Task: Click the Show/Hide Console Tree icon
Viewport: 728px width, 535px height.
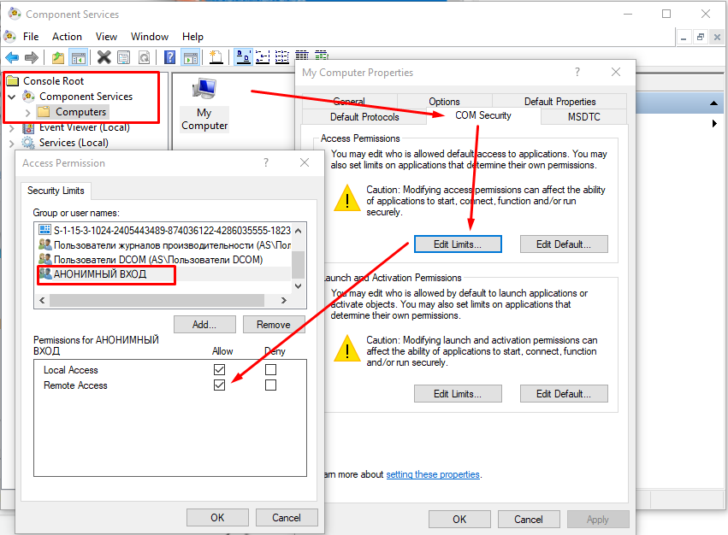Action: (x=78, y=57)
